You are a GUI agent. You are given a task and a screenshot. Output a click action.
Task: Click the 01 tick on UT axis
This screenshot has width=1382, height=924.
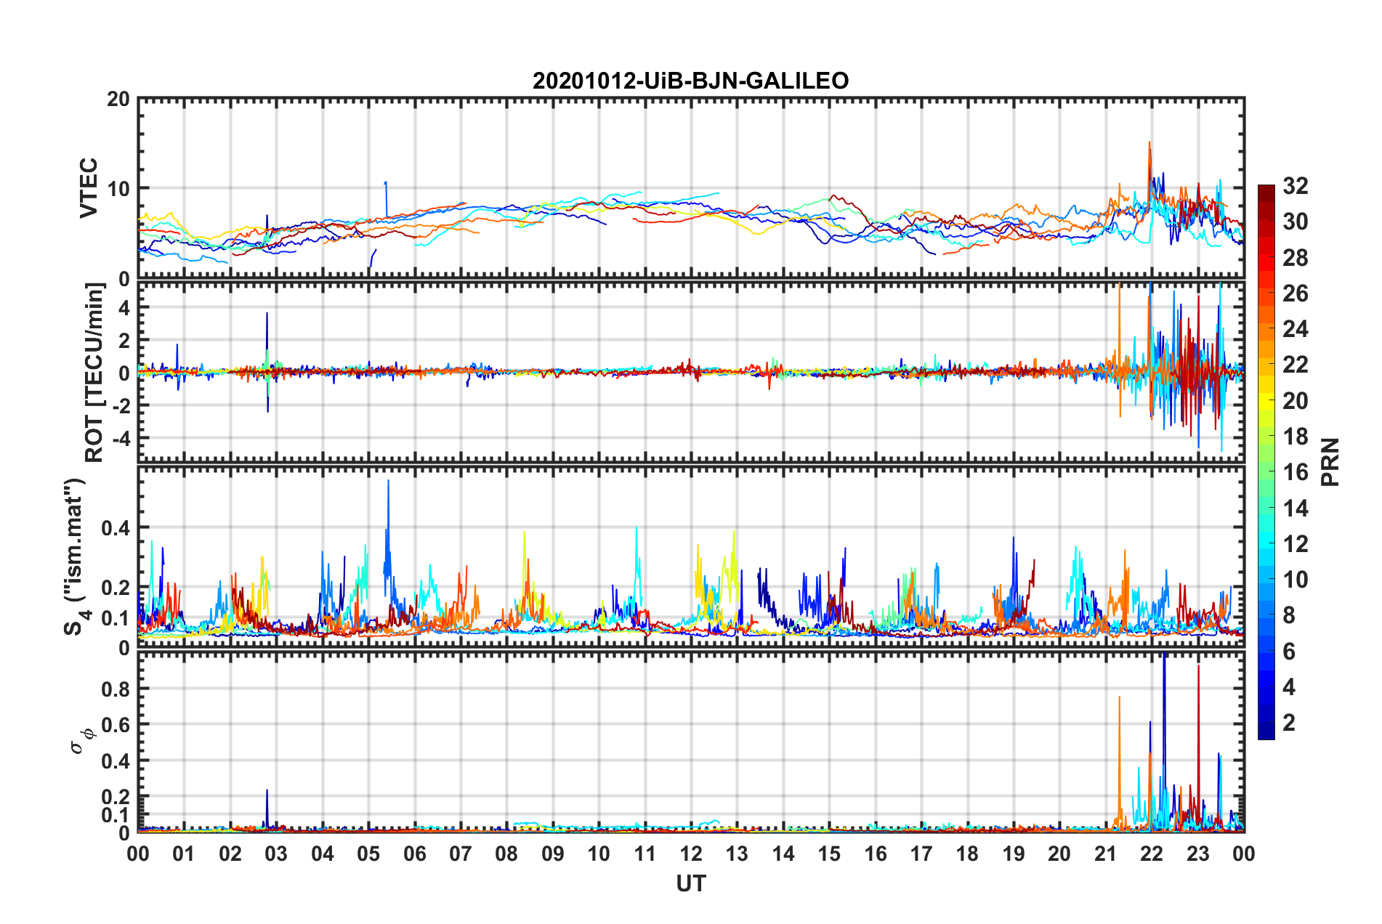pyautogui.click(x=184, y=854)
